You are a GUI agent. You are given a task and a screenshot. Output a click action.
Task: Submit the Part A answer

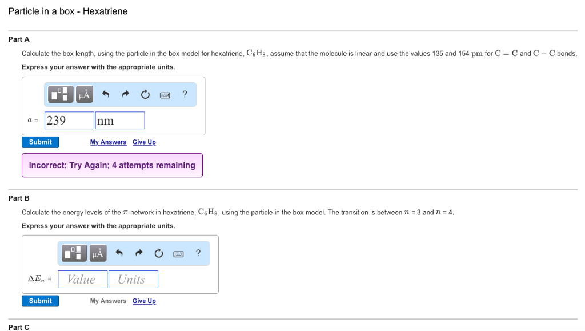coord(40,142)
